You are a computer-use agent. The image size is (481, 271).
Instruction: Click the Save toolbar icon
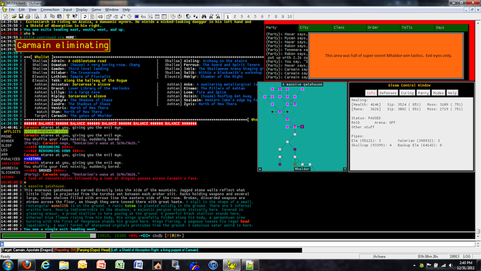(20, 16)
